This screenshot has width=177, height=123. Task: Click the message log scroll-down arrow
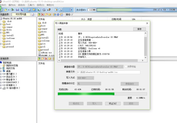pyautogui.click(x=145, y=57)
